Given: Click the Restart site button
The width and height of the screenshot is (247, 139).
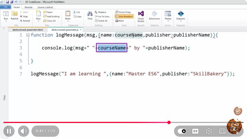Looking at the screenshot, I should [25, 21].
